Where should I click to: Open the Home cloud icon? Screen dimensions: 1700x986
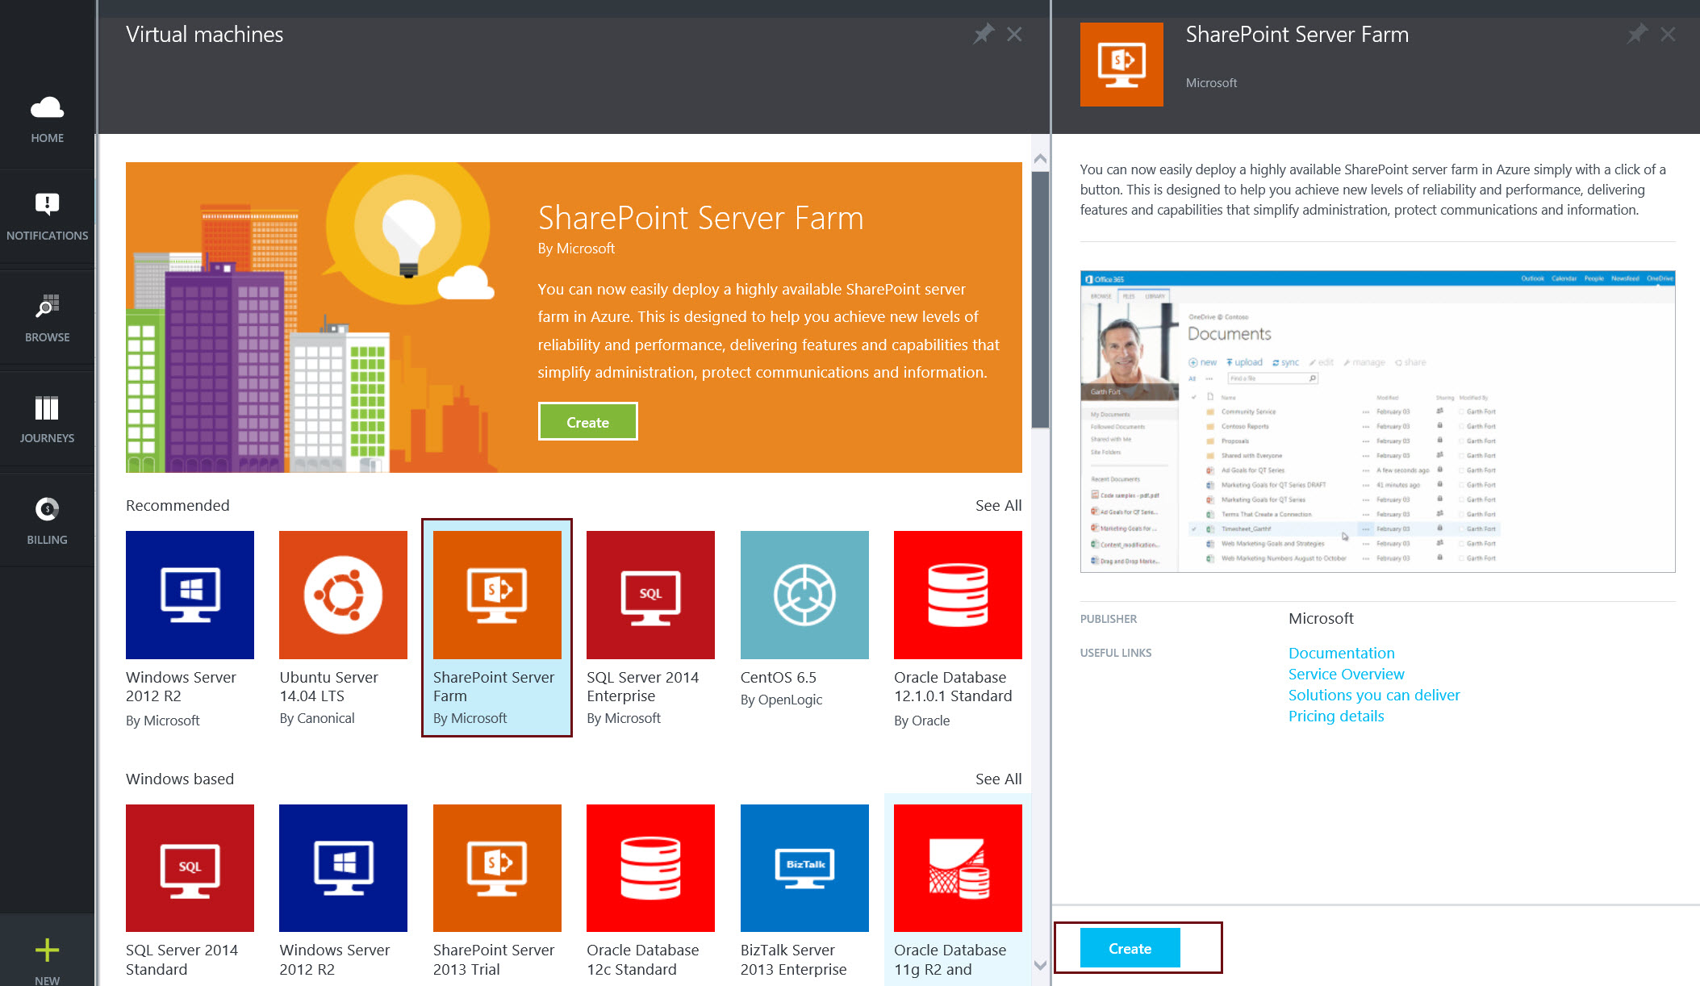[x=47, y=107]
